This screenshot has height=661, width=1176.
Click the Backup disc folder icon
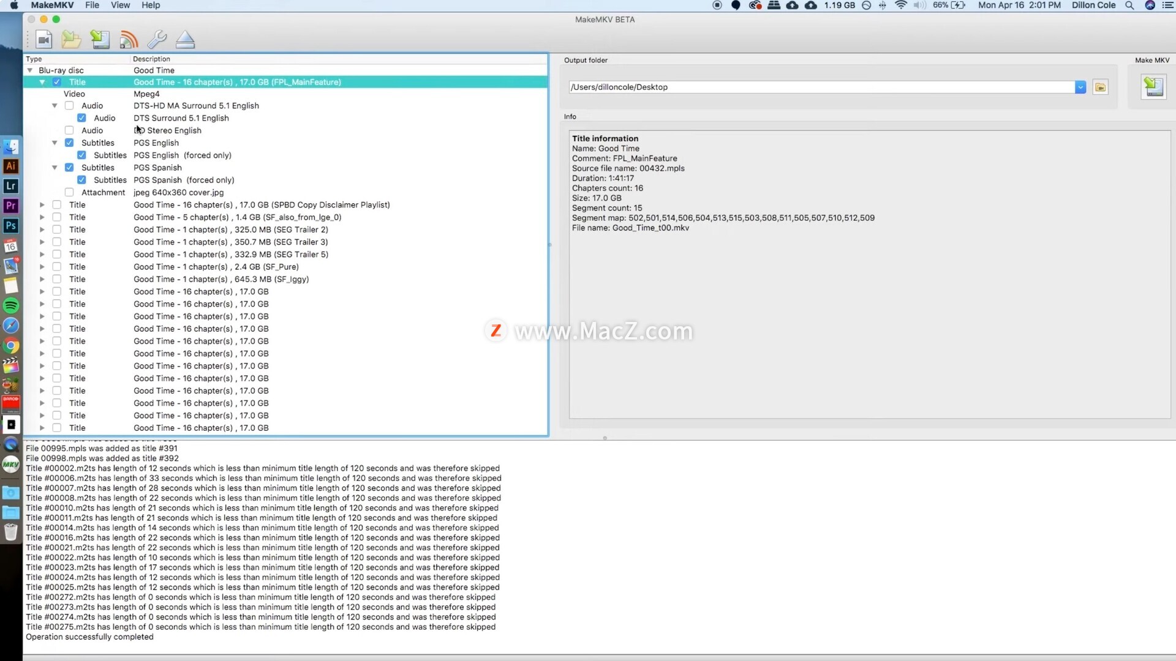coord(71,40)
